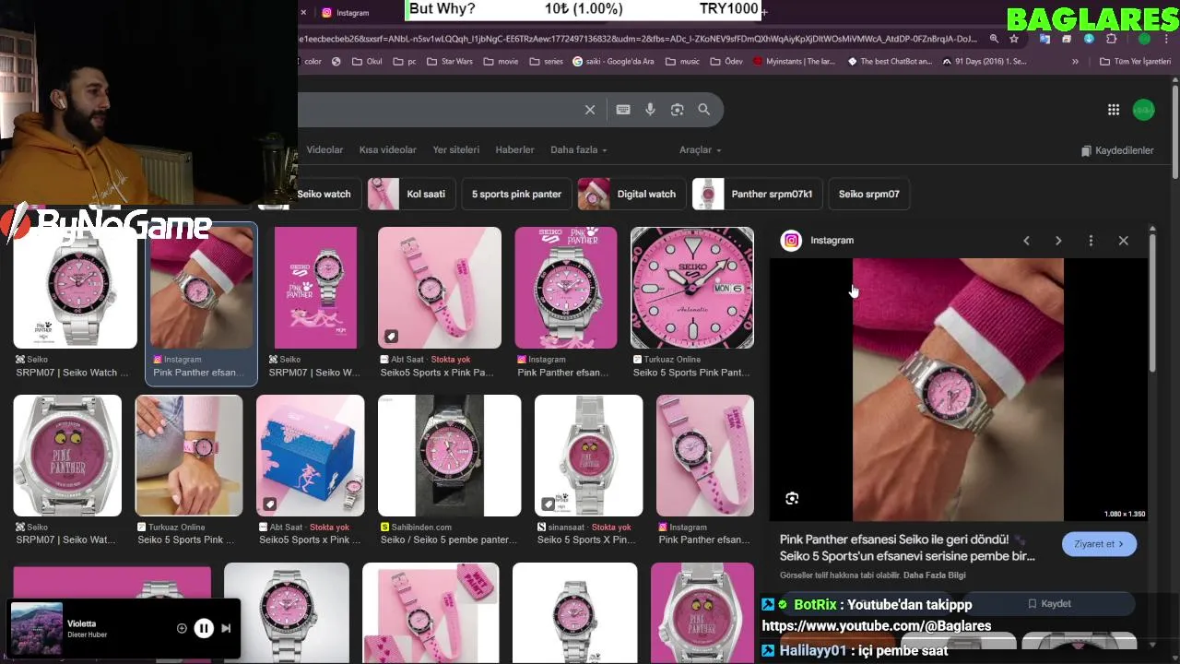Open the Ödev bookmark folder

[726, 62]
